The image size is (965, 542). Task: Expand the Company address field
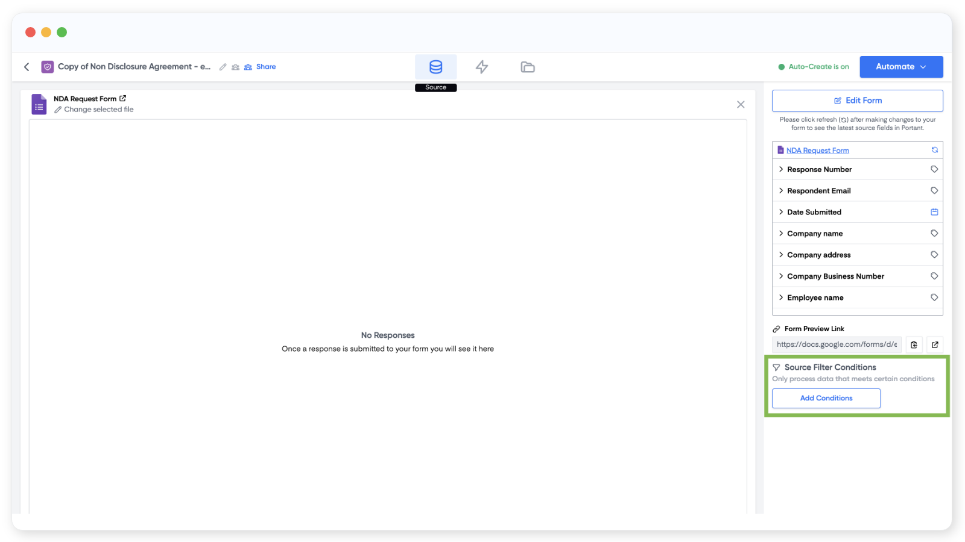pos(781,255)
